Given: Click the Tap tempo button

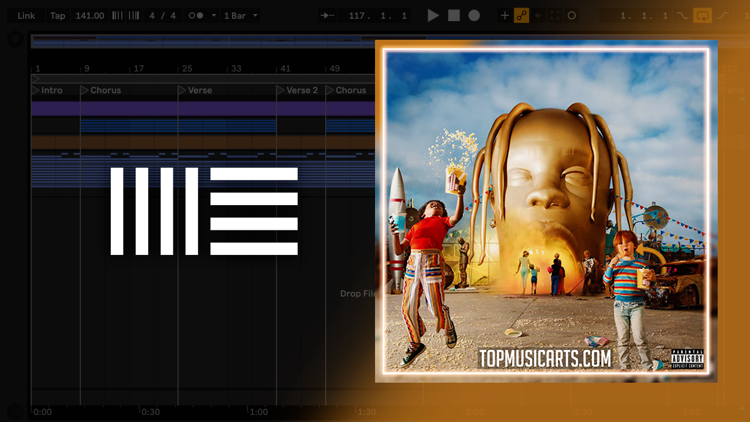Looking at the screenshot, I should pyautogui.click(x=57, y=16).
